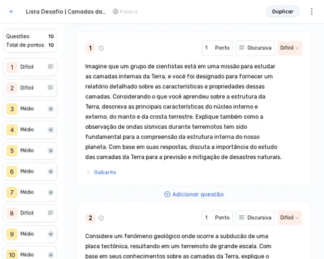This screenshot has width=324, height=259.
Task: Open the Discursiva question type selector on question 2
Action: coord(255,218)
